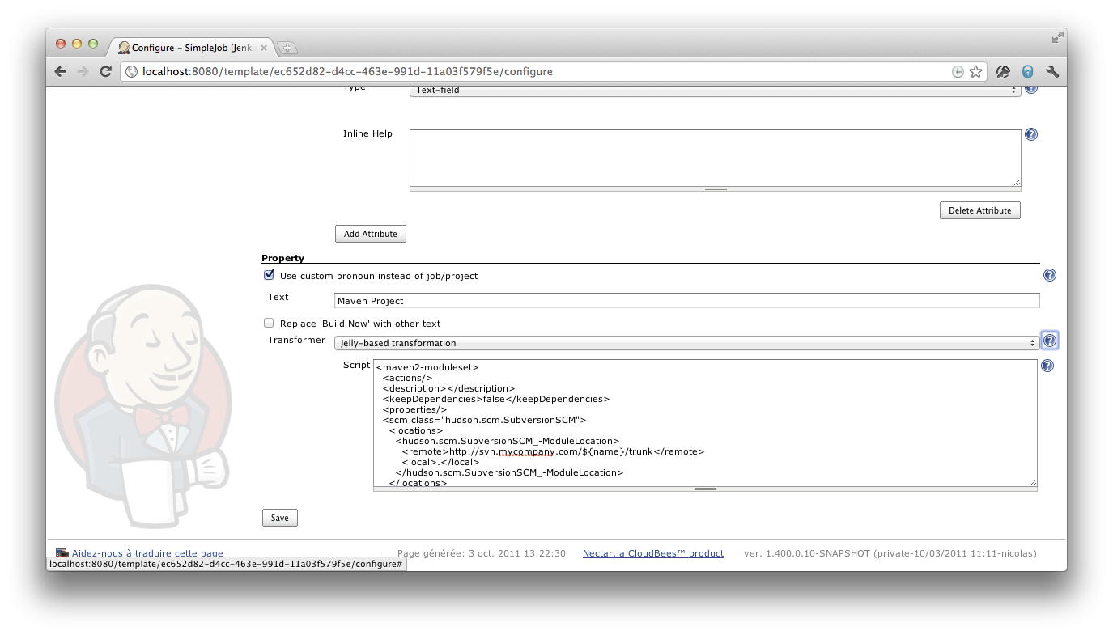Open the Type Text-field dropdown

[x=715, y=90]
